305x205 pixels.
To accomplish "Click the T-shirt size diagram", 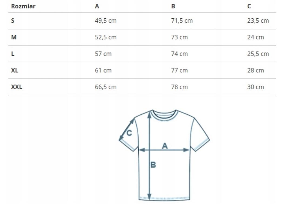I will (x=164, y=155).
